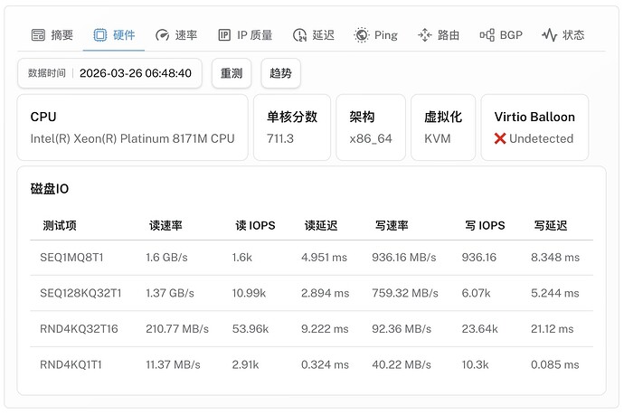The height and width of the screenshot is (415, 624).
Task: Click the status (状态) pulse icon
Action: click(550, 35)
